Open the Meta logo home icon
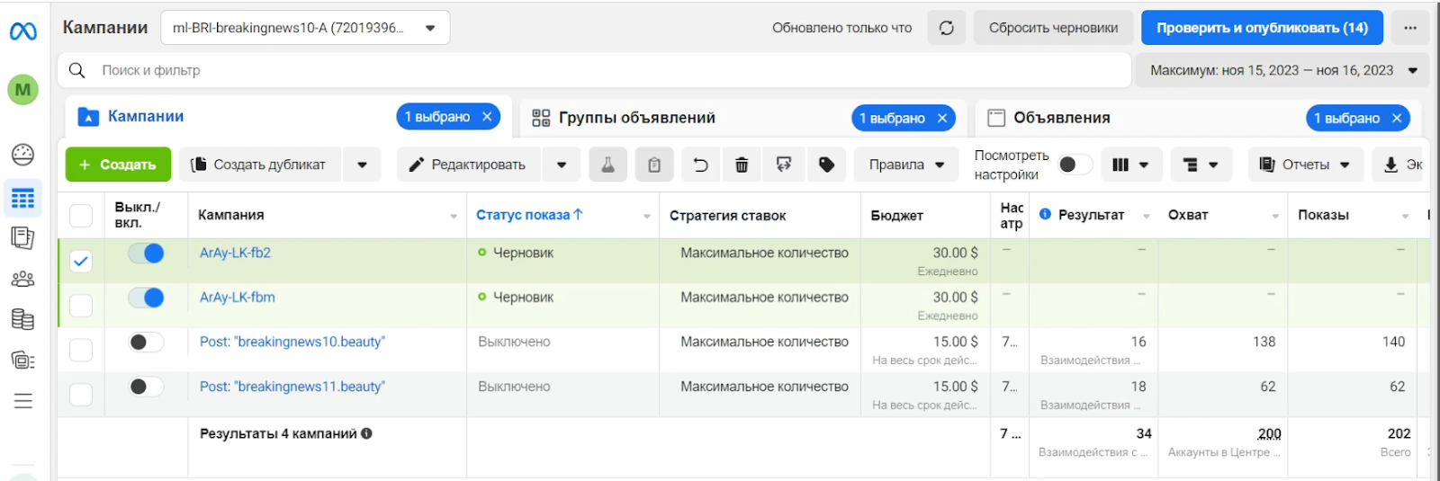Image resolution: width=1440 pixels, height=481 pixels. coord(23,31)
